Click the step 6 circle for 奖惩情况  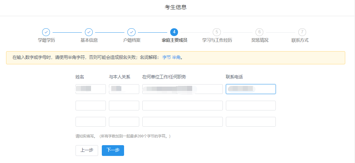[x=259, y=32]
